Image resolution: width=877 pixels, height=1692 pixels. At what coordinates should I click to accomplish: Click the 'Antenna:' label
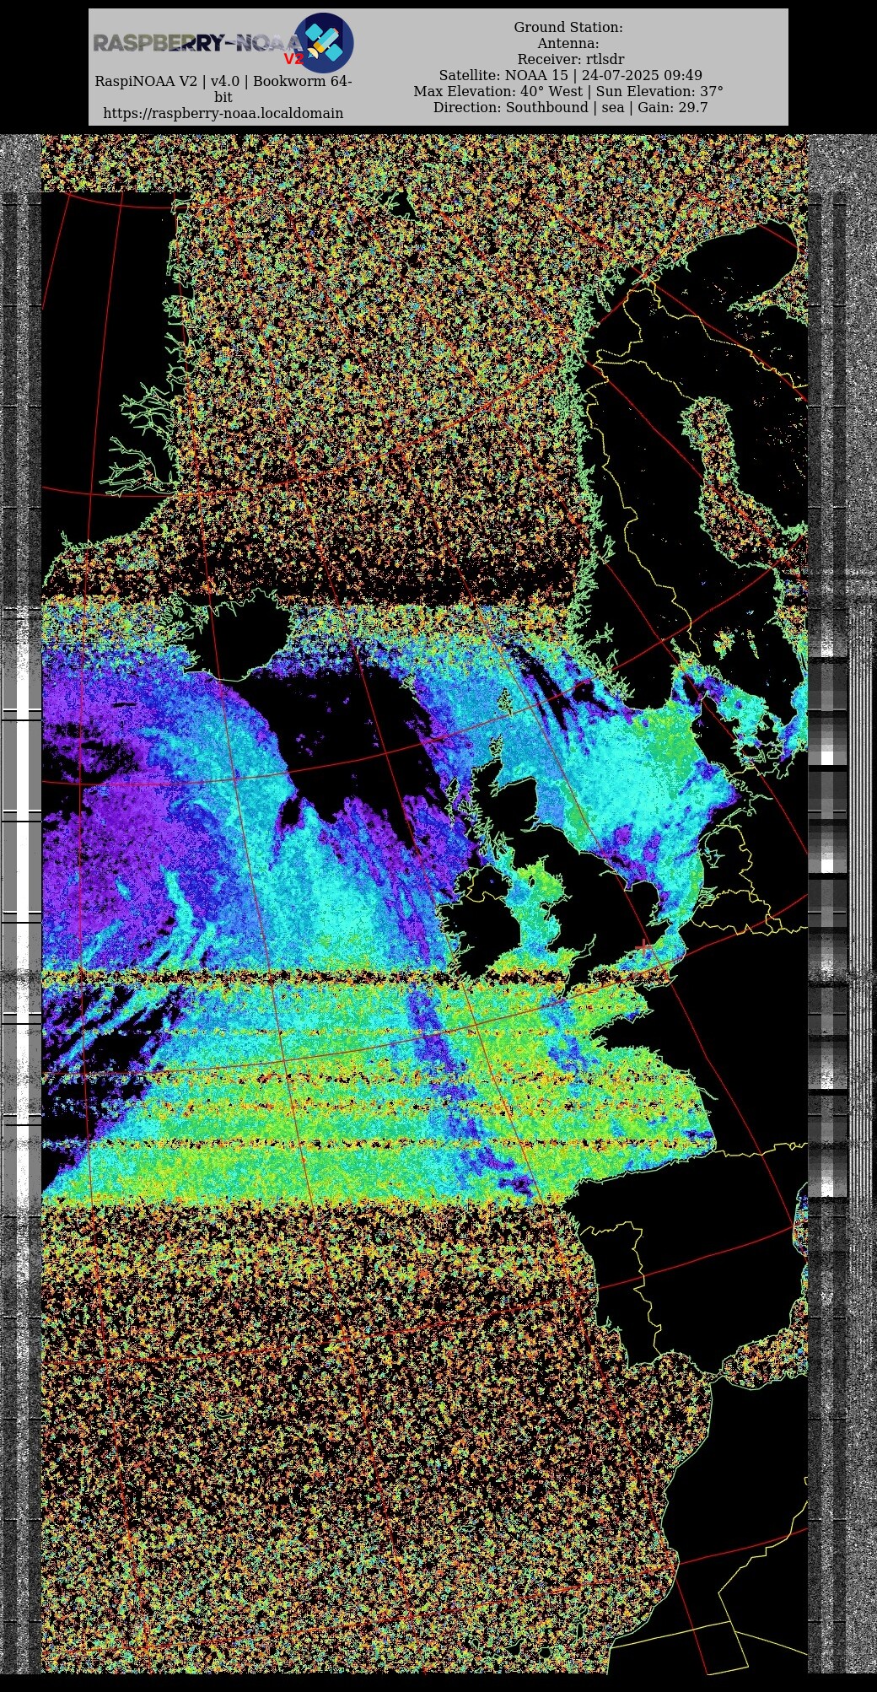[568, 44]
